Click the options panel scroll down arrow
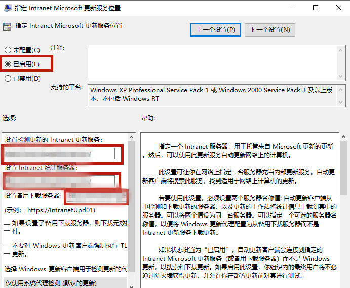This screenshot has width=350, height=288. 132,286
